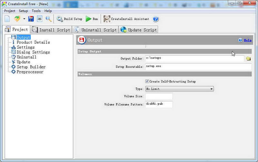Open dropdown arrow next to Open icon

[x=24, y=19]
